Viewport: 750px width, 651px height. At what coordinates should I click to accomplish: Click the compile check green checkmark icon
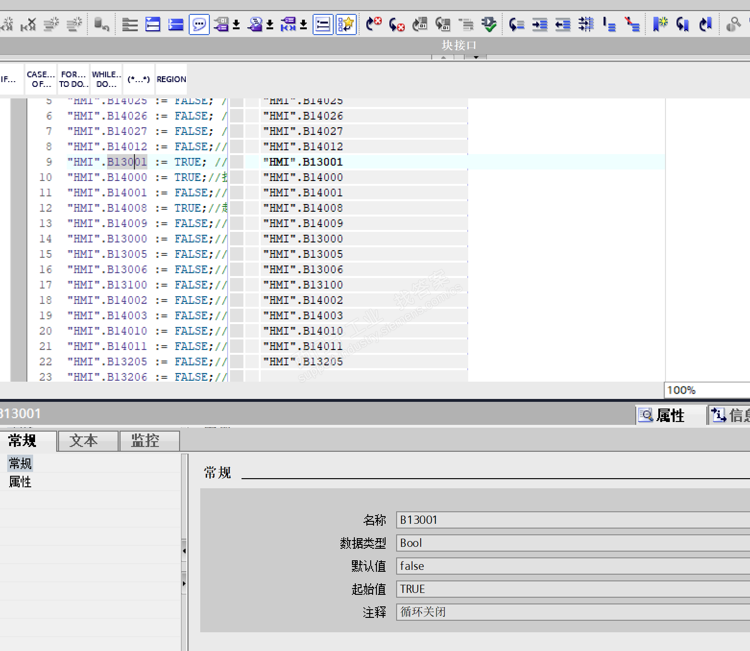point(489,24)
